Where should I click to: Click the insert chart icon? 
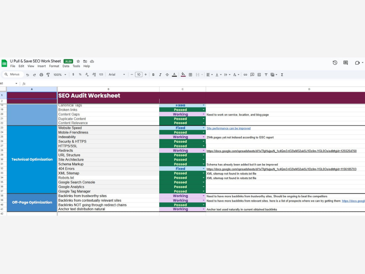[x=259, y=75]
